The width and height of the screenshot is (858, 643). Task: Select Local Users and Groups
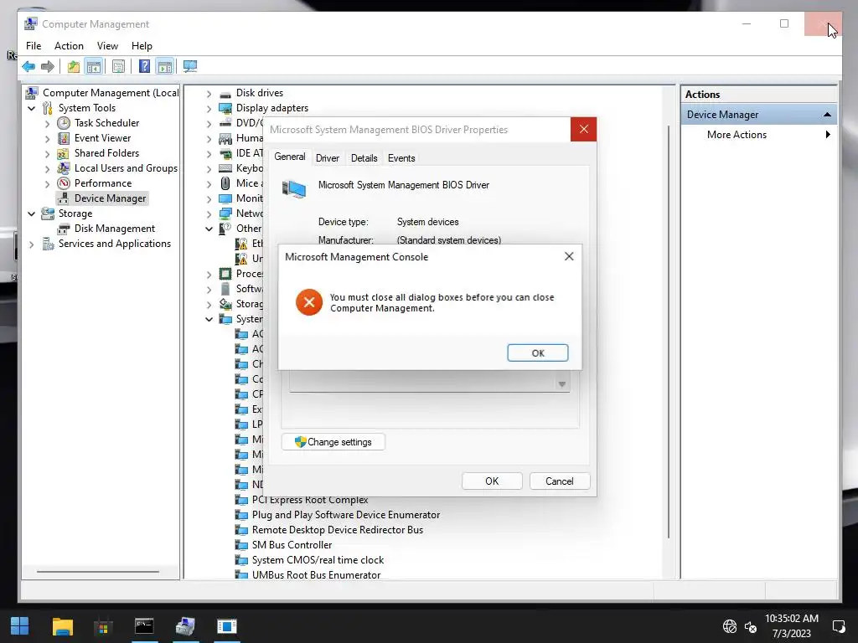[126, 168]
